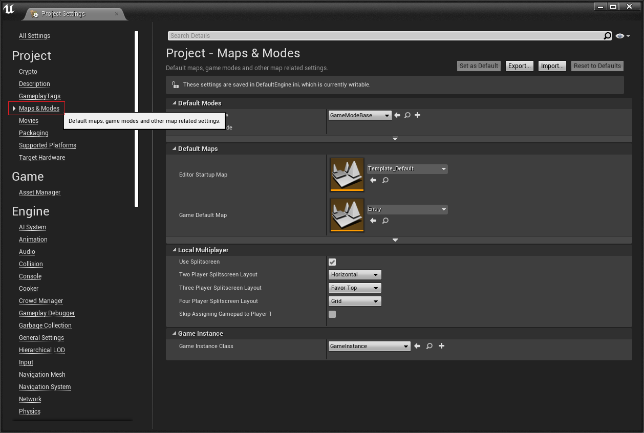Open Animation settings

pos(33,240)
